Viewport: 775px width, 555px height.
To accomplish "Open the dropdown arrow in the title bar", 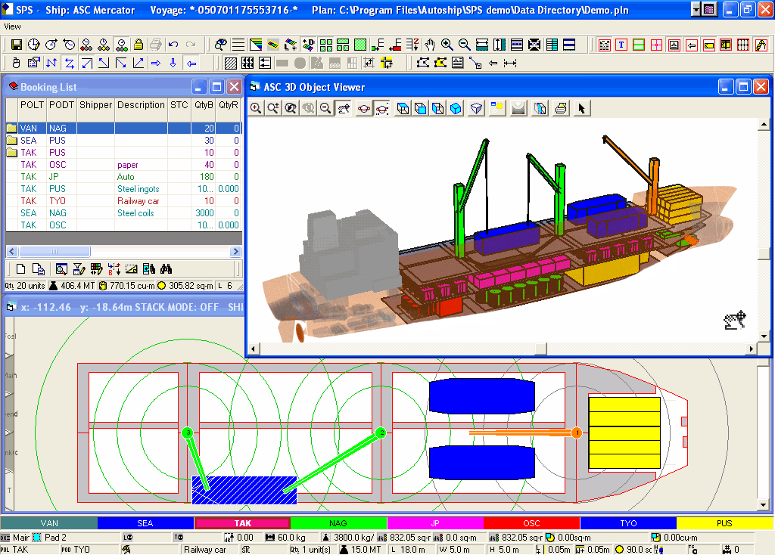I will (x=696, y=10).
